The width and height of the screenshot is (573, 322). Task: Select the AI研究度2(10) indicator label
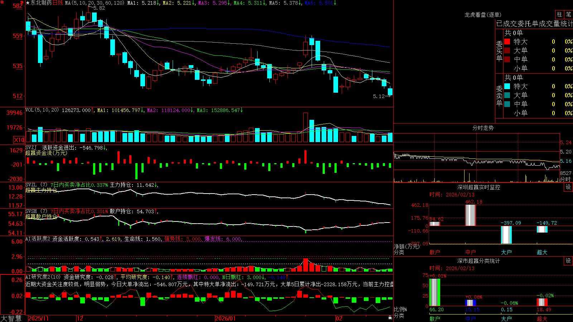[x=43, y=277]
